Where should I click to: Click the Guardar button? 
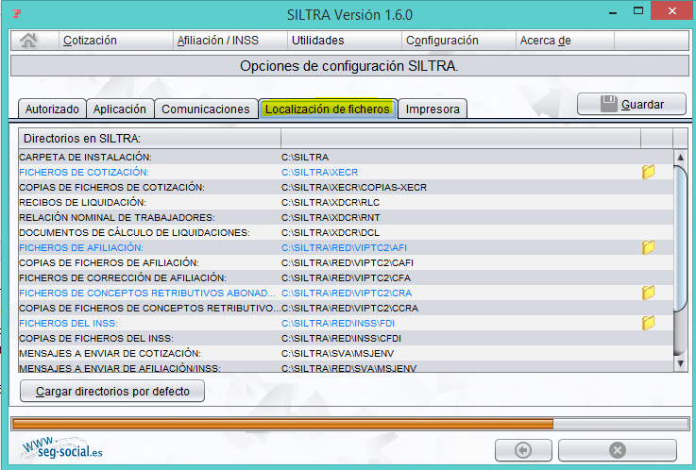click(632, 104)
